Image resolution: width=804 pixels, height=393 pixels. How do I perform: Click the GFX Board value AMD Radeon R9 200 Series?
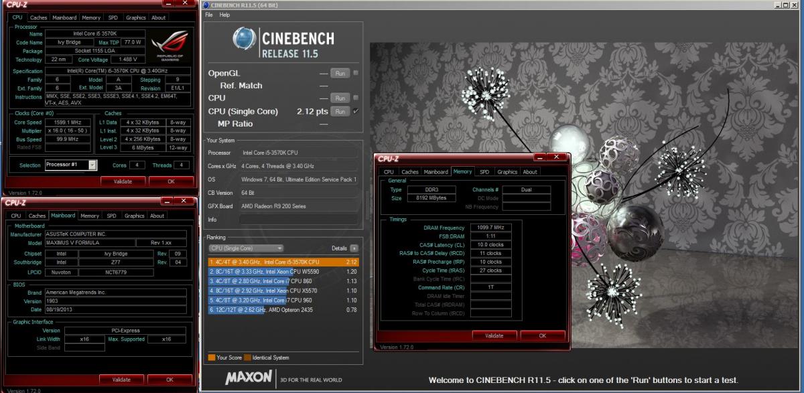[298, 206]
